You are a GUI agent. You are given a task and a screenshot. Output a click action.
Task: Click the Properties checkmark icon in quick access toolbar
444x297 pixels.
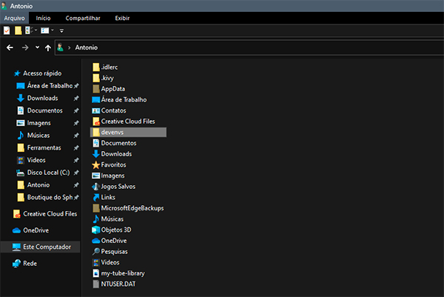click(7, 30)
